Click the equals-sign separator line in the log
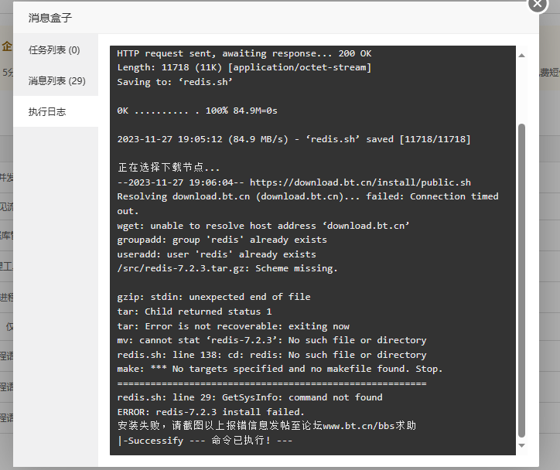This screenshot has width=560, height=470. (x=271, y=383)
